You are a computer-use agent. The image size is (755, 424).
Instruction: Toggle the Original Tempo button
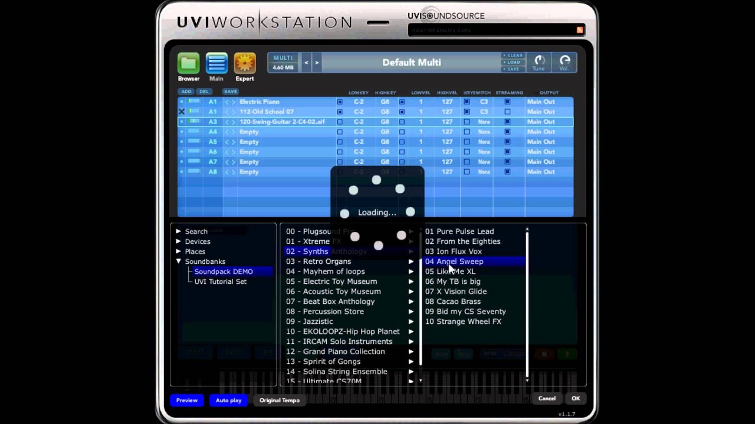click(x=280, y=400)
